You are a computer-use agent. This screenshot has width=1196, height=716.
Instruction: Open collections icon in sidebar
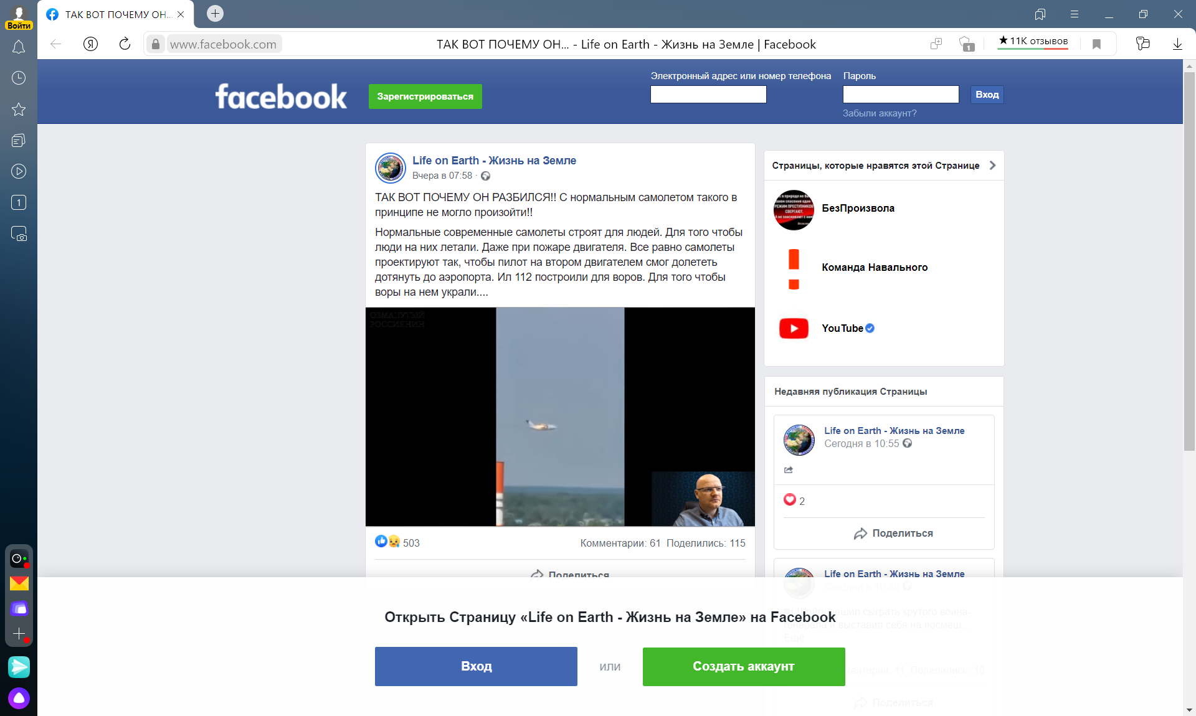coord(19,141)
